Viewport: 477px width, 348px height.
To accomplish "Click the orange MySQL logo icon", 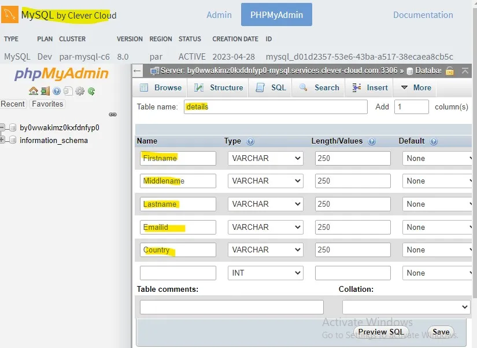I will 10,14.
